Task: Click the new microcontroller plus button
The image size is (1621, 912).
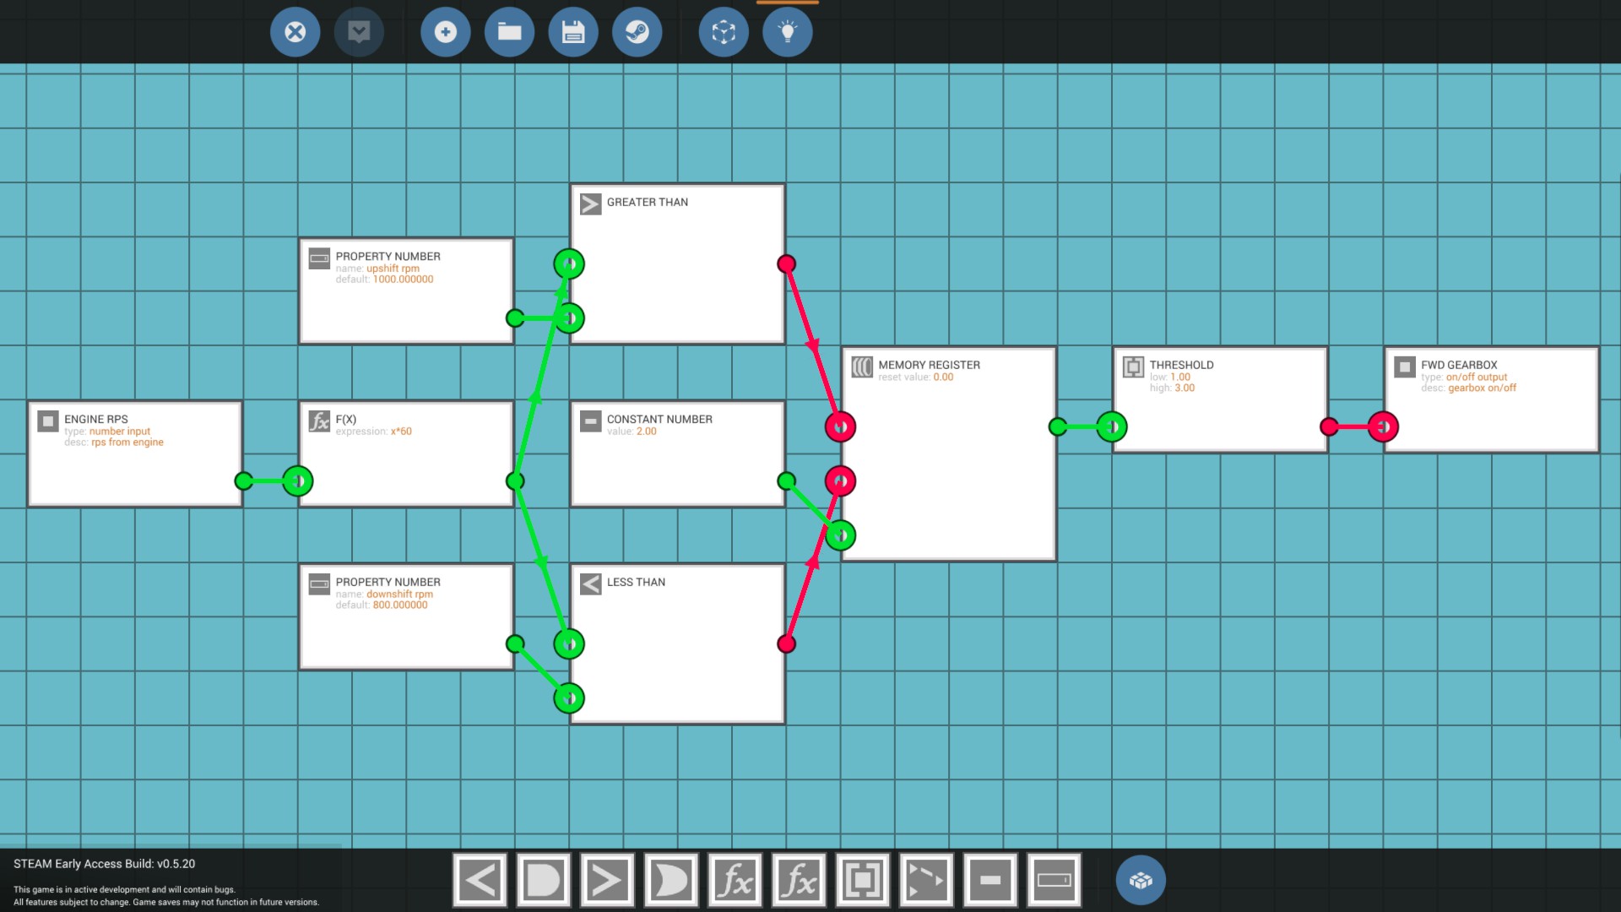Action: 445,32
